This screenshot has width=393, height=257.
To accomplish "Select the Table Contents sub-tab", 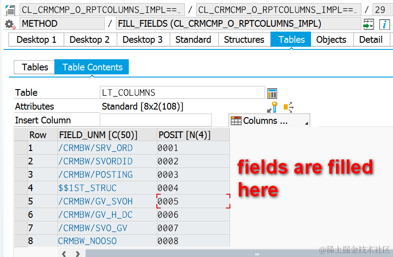I will coord(91,67).
